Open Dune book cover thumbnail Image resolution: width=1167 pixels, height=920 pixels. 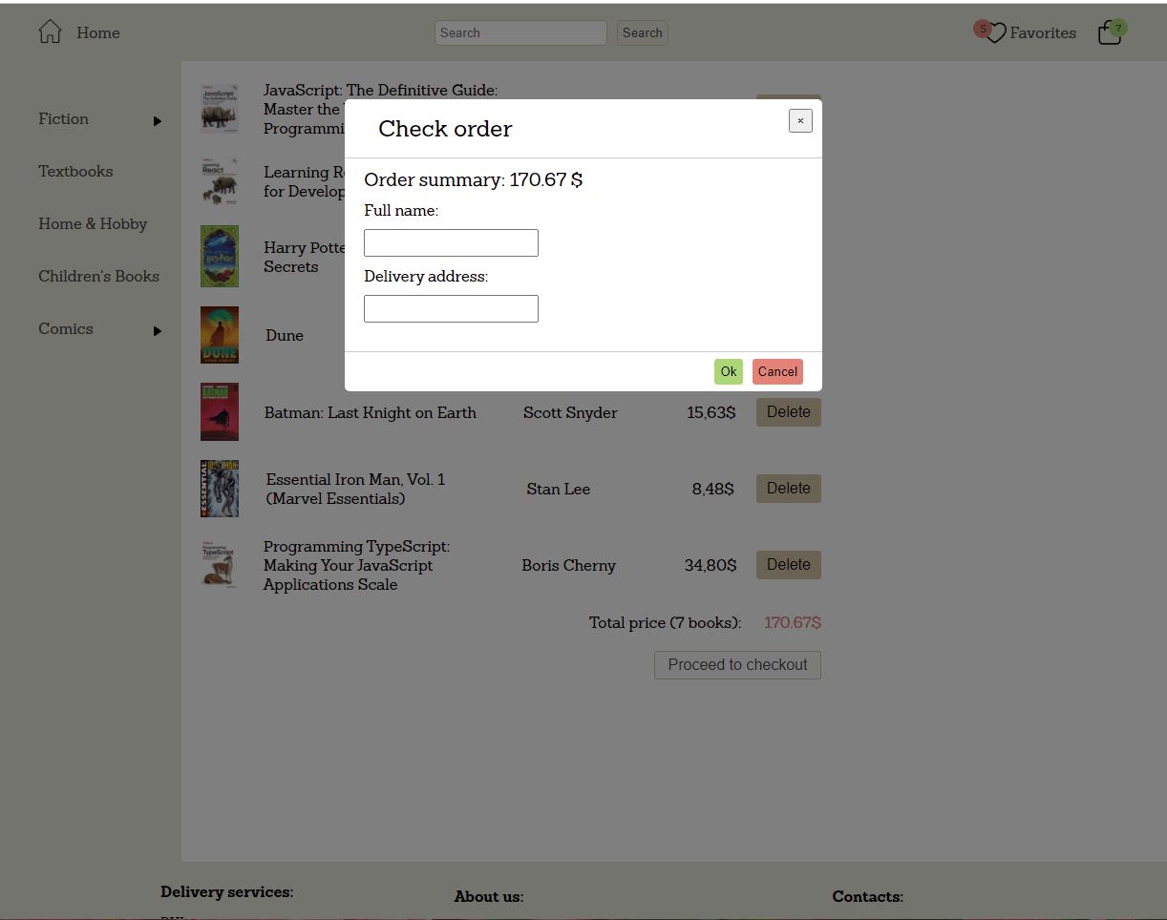[220, 335]
